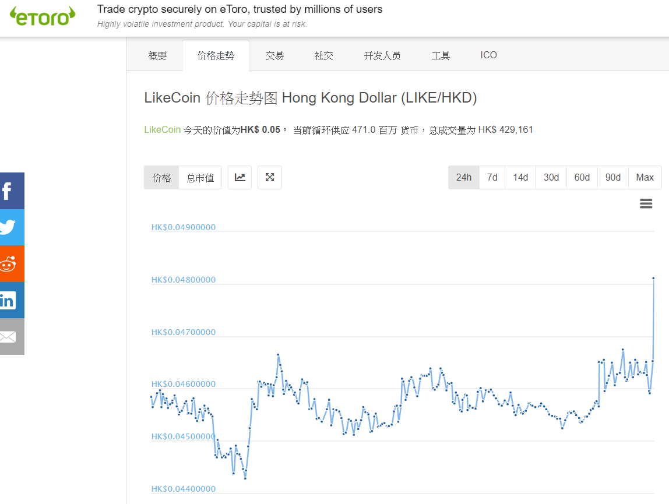Select the 价格走势 tab
The height and width of the screenshot is (504, 669).
pyautogui.click(x=216, y=55)
